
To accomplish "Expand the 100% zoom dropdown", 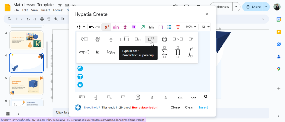I will (x=191, y=27).
